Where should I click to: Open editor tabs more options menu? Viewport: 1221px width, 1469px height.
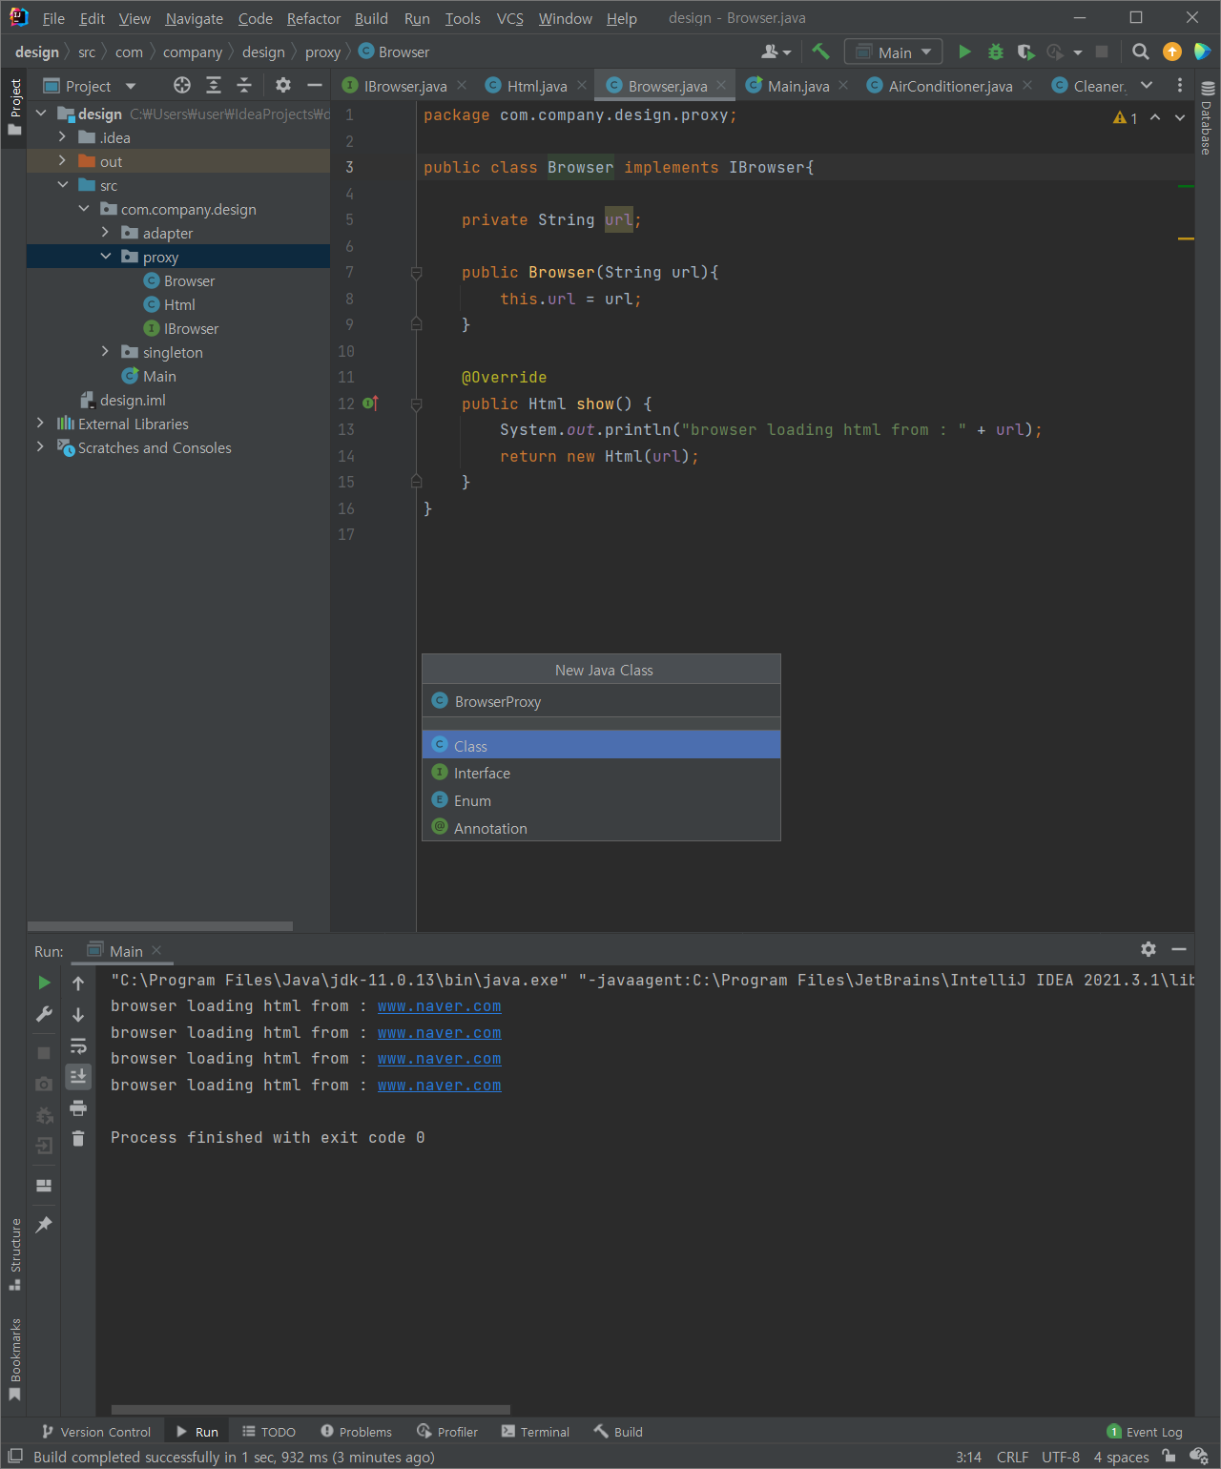(1180, 85)
